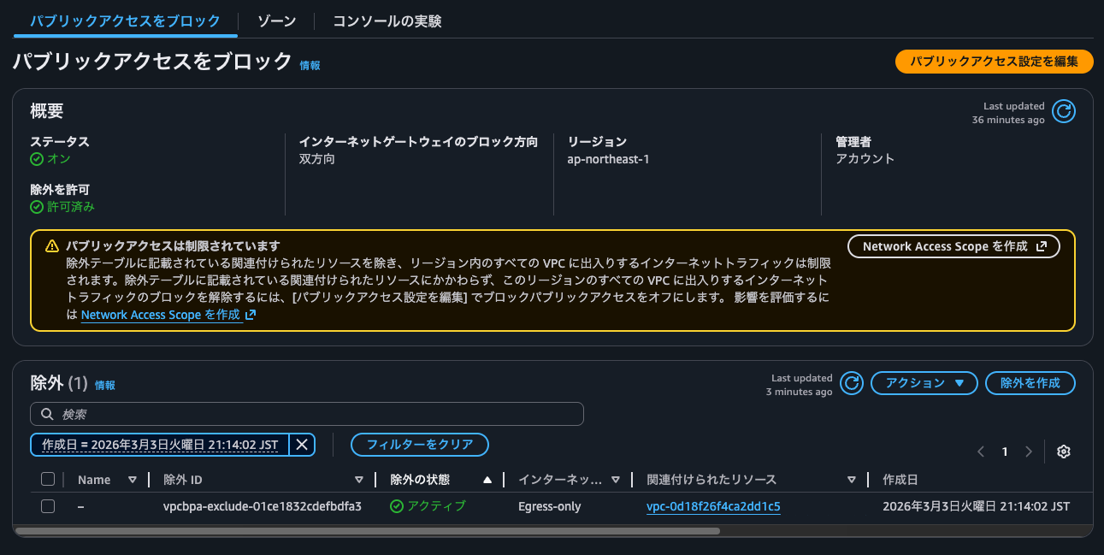Check the vpcbpa-exclude row checkbox
This screenshot has width=1104, height=555.
tap(48, 505)
